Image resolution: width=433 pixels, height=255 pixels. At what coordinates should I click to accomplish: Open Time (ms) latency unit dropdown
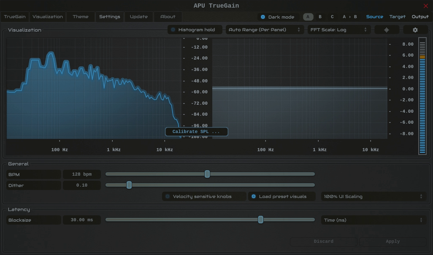[x=373, y=220]
